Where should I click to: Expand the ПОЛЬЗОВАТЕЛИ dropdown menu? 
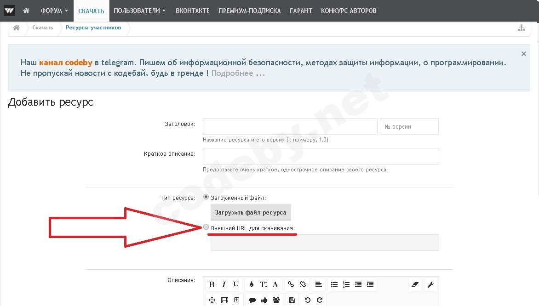[139, 11]
